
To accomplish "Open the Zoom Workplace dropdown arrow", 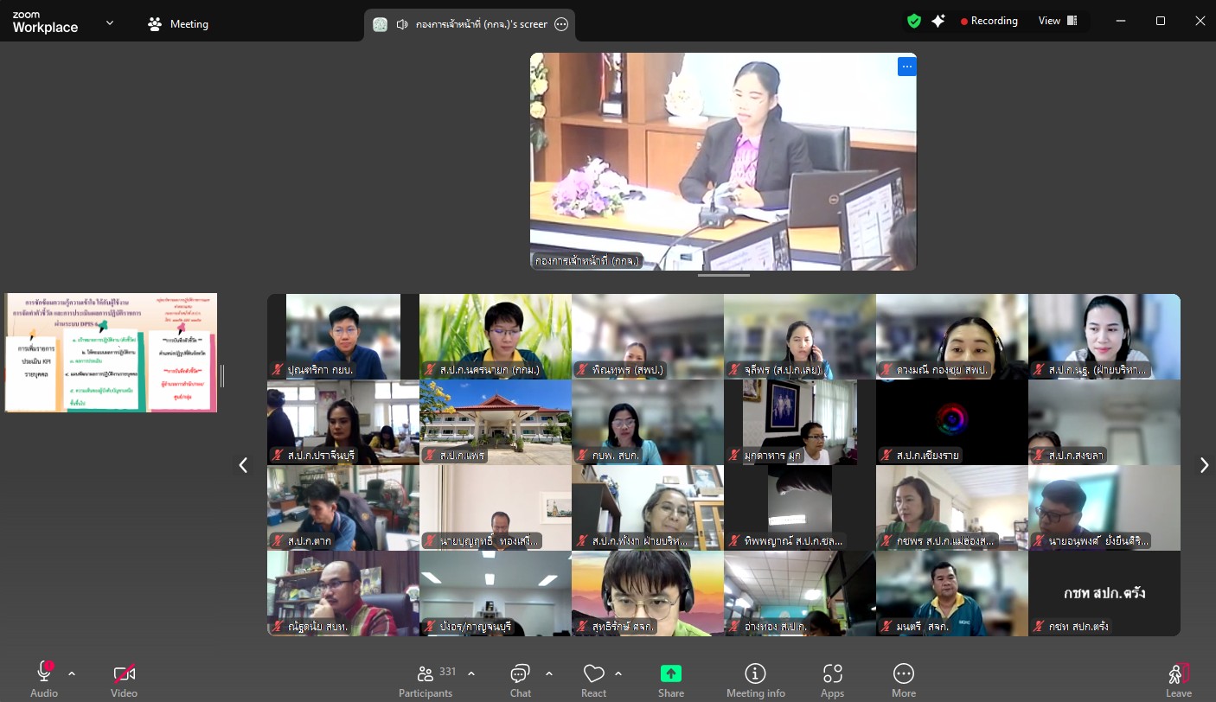I will (x=110, y=23).
